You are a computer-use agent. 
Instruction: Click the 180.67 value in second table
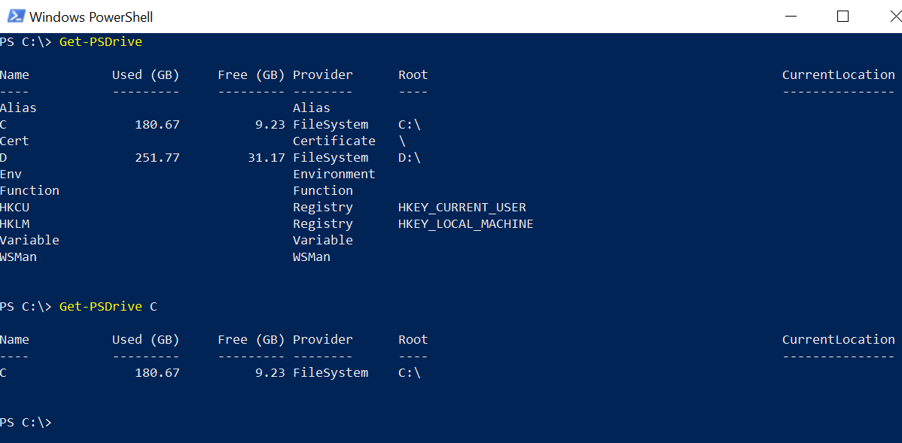157,373
